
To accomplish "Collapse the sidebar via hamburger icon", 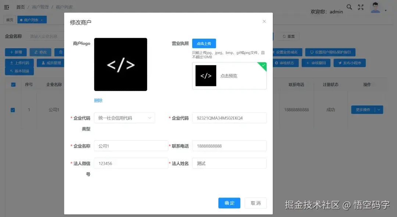I will pyautogui.click(x=6, y=7).
